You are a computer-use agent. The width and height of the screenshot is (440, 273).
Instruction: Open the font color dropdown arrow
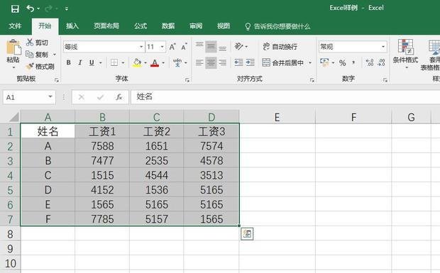(163, 63)
